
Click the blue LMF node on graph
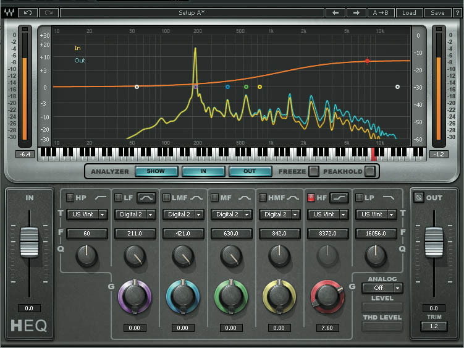(x=227, y=87)
